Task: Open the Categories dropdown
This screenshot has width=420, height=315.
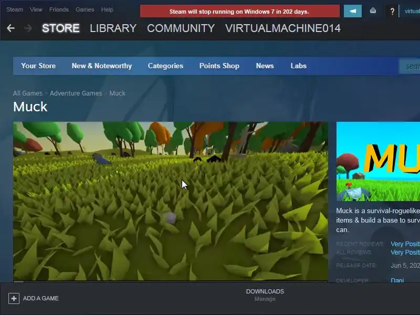Action: (x=165, y=66)
